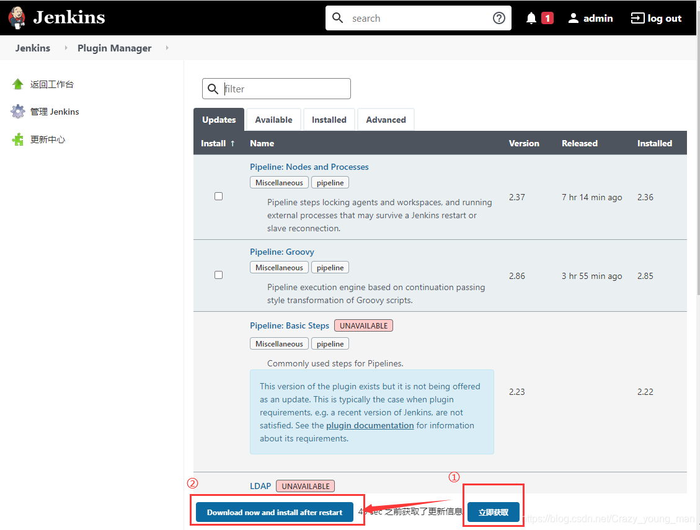
Task: Click version 2.23 cell
Action: (x=517, y=392)
